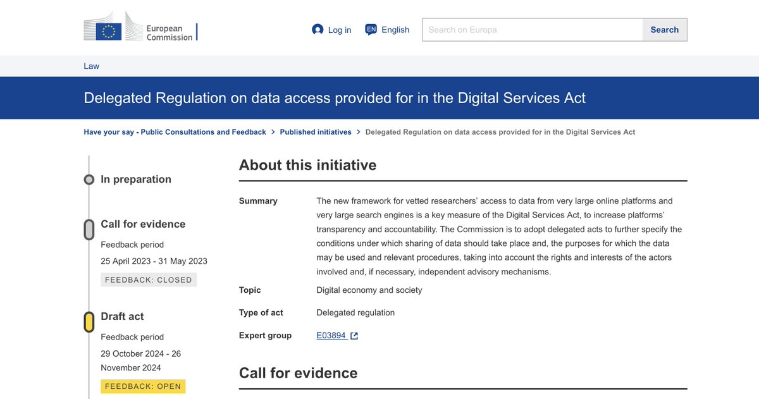Image resolution: width=759 pixels, height=399 pixels.
Task: Click the EN language badge icon
Action: coord(371,30)
